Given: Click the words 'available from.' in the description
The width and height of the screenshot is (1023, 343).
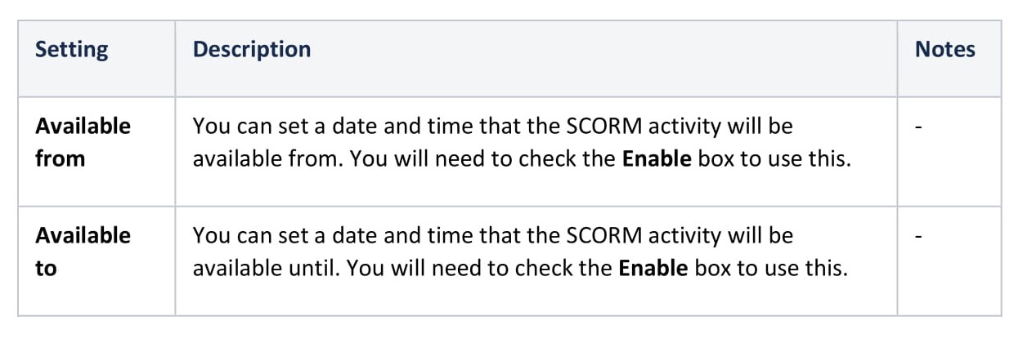Looking at the screenshot, I should pyautogui.click(x=268, y=158).
